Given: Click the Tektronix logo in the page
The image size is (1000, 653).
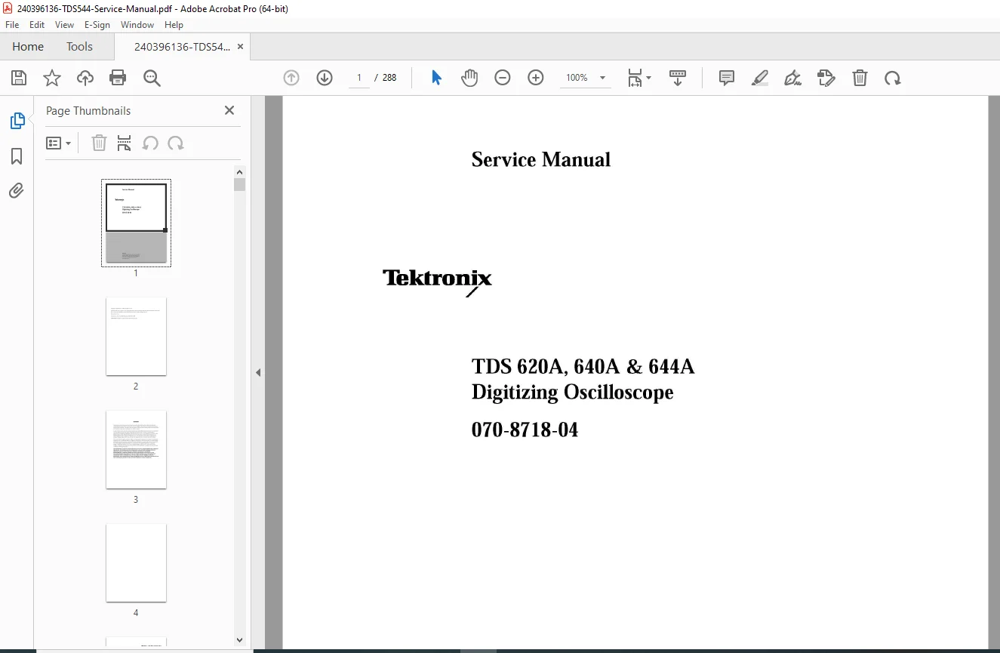Looking at the screenshot, I should point(437,282).
